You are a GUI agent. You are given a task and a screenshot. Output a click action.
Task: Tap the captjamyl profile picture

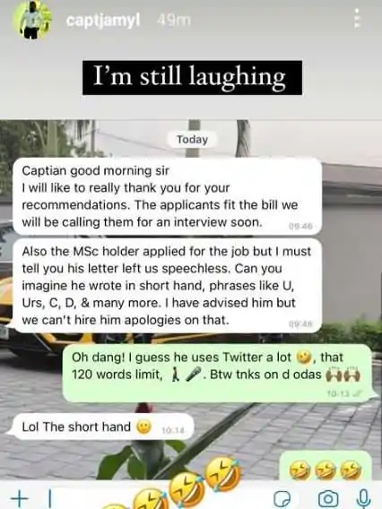point(32,20)
